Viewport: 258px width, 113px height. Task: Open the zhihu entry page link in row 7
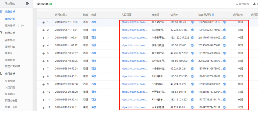coord(135,69)
